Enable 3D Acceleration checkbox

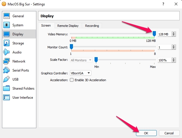pos(72,80)
